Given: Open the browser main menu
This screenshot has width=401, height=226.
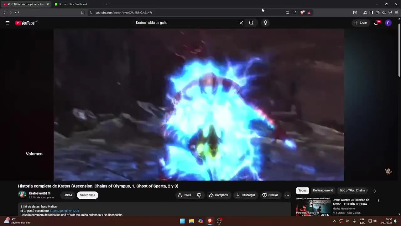Looking at the screenshot, I should (x=396, y=13).
